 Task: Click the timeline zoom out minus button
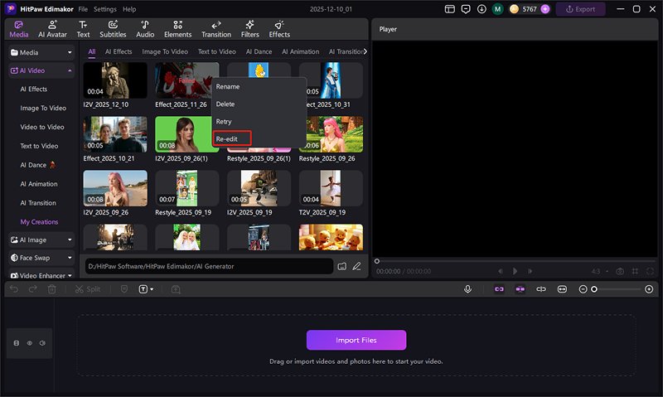(583, 289)
